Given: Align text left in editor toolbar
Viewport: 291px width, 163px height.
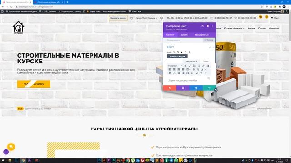Looking at the screenshot, I should [x=170, y=69].
